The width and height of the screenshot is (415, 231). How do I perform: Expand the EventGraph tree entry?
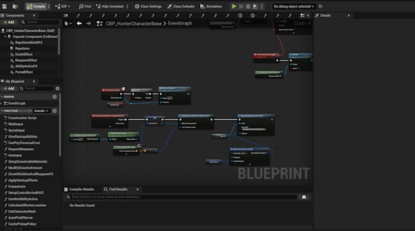1,104
